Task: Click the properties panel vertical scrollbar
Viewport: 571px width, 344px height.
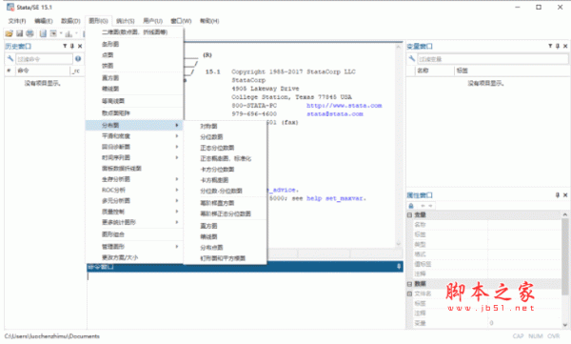Action: click(564, 270)
